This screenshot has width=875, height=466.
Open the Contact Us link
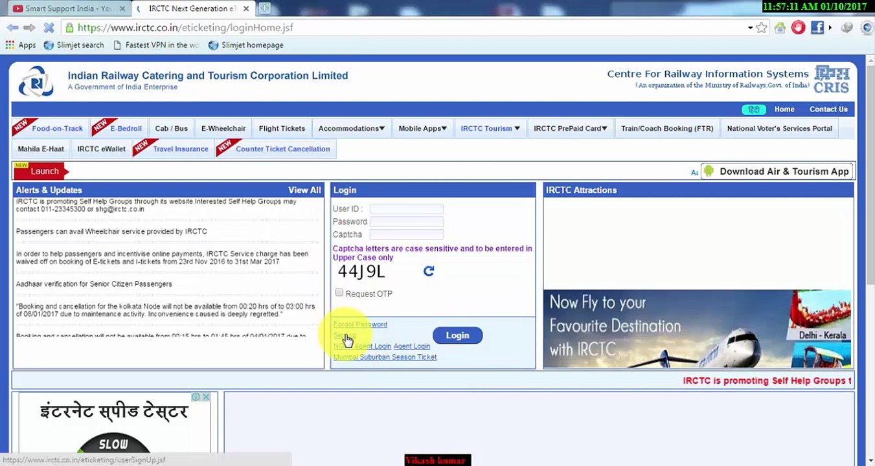point(828,109)
